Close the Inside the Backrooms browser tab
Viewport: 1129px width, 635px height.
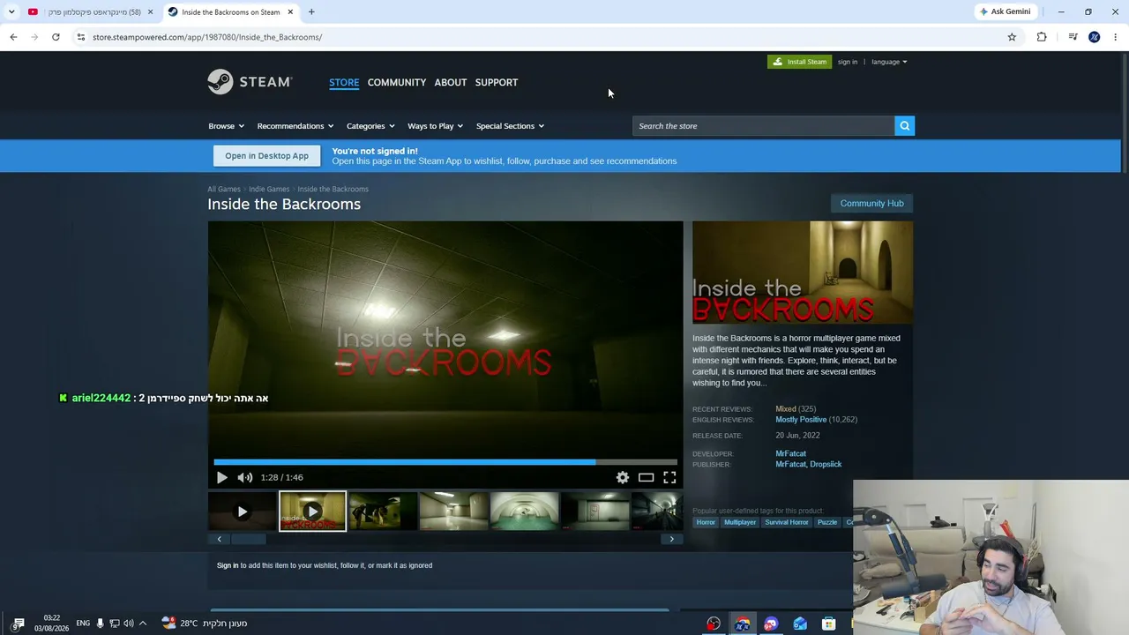coord(289,11)
